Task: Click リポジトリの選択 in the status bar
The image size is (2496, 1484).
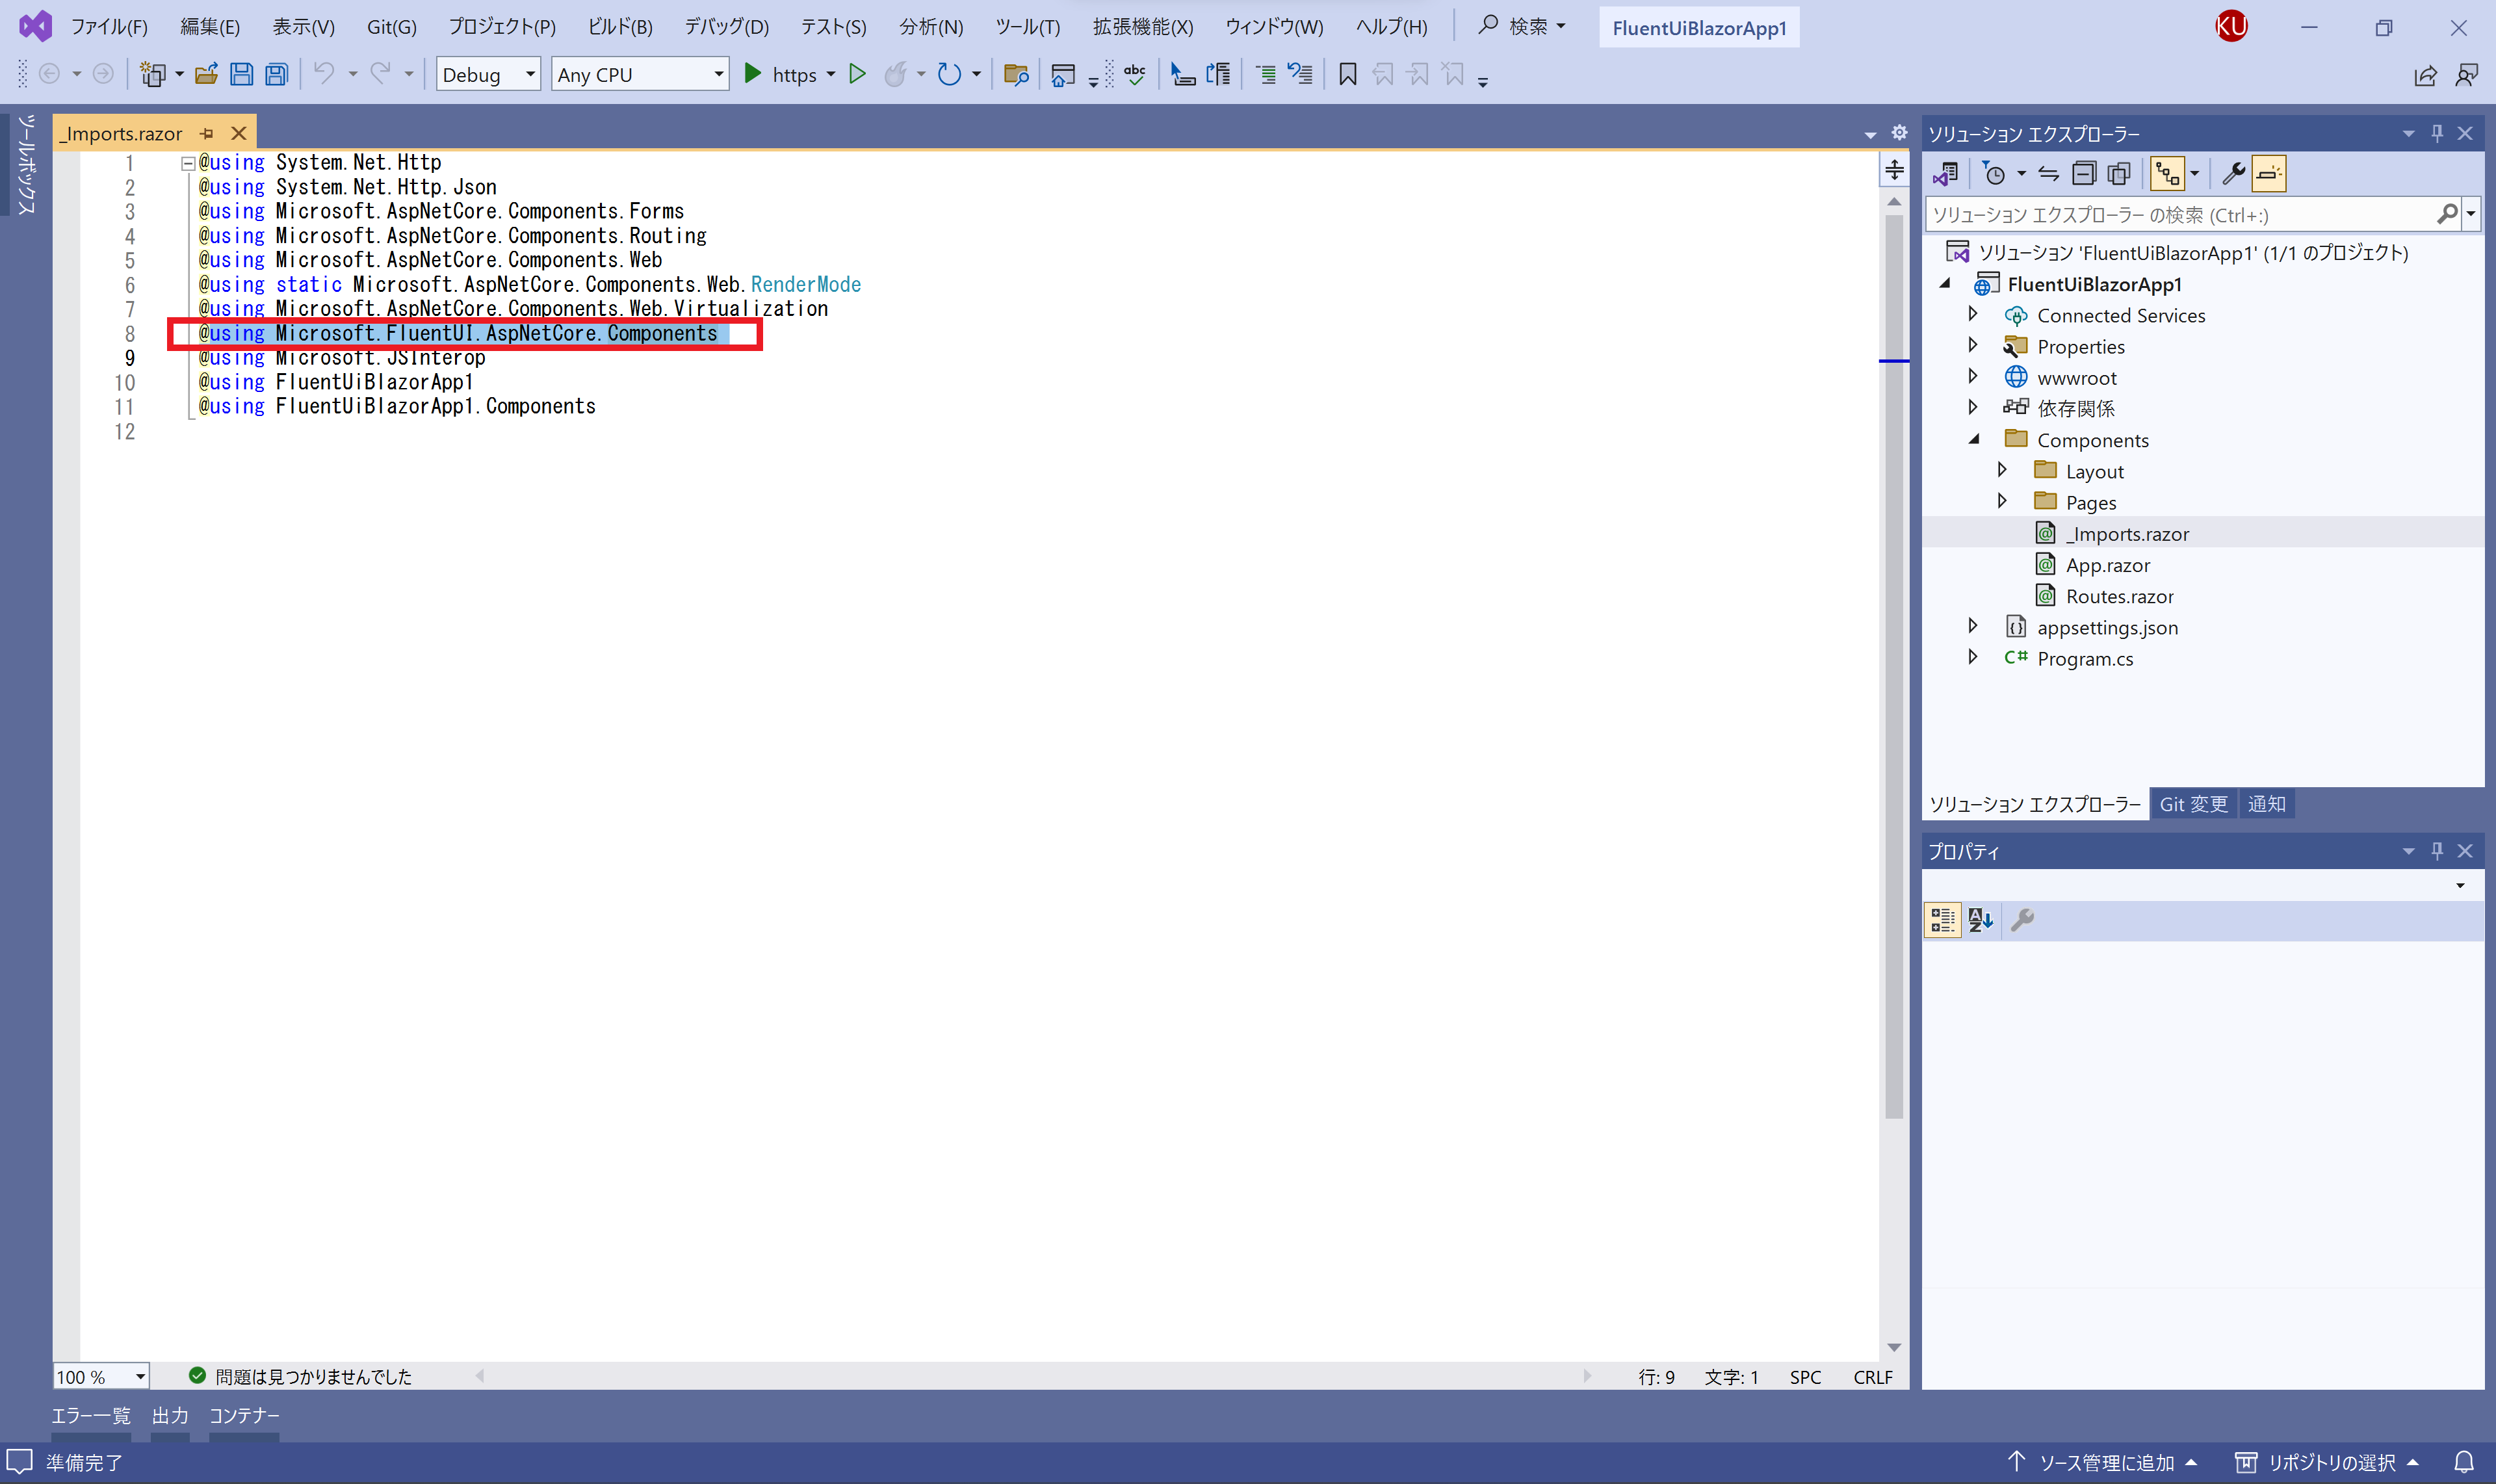Action: pos(2328,1462)
